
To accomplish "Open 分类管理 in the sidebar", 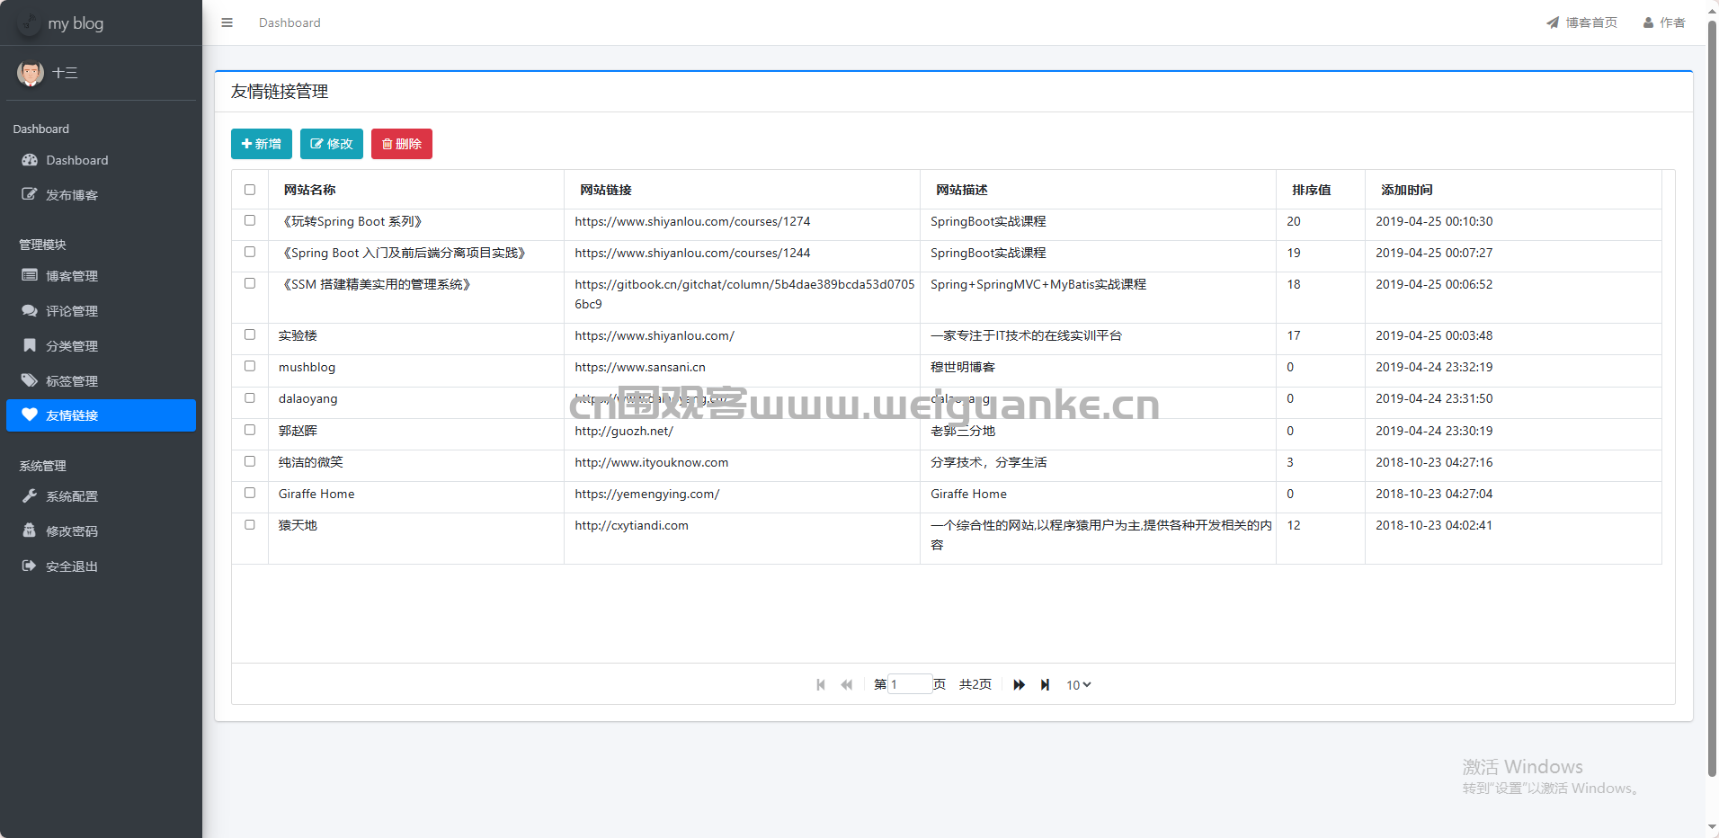I will 101,345.
